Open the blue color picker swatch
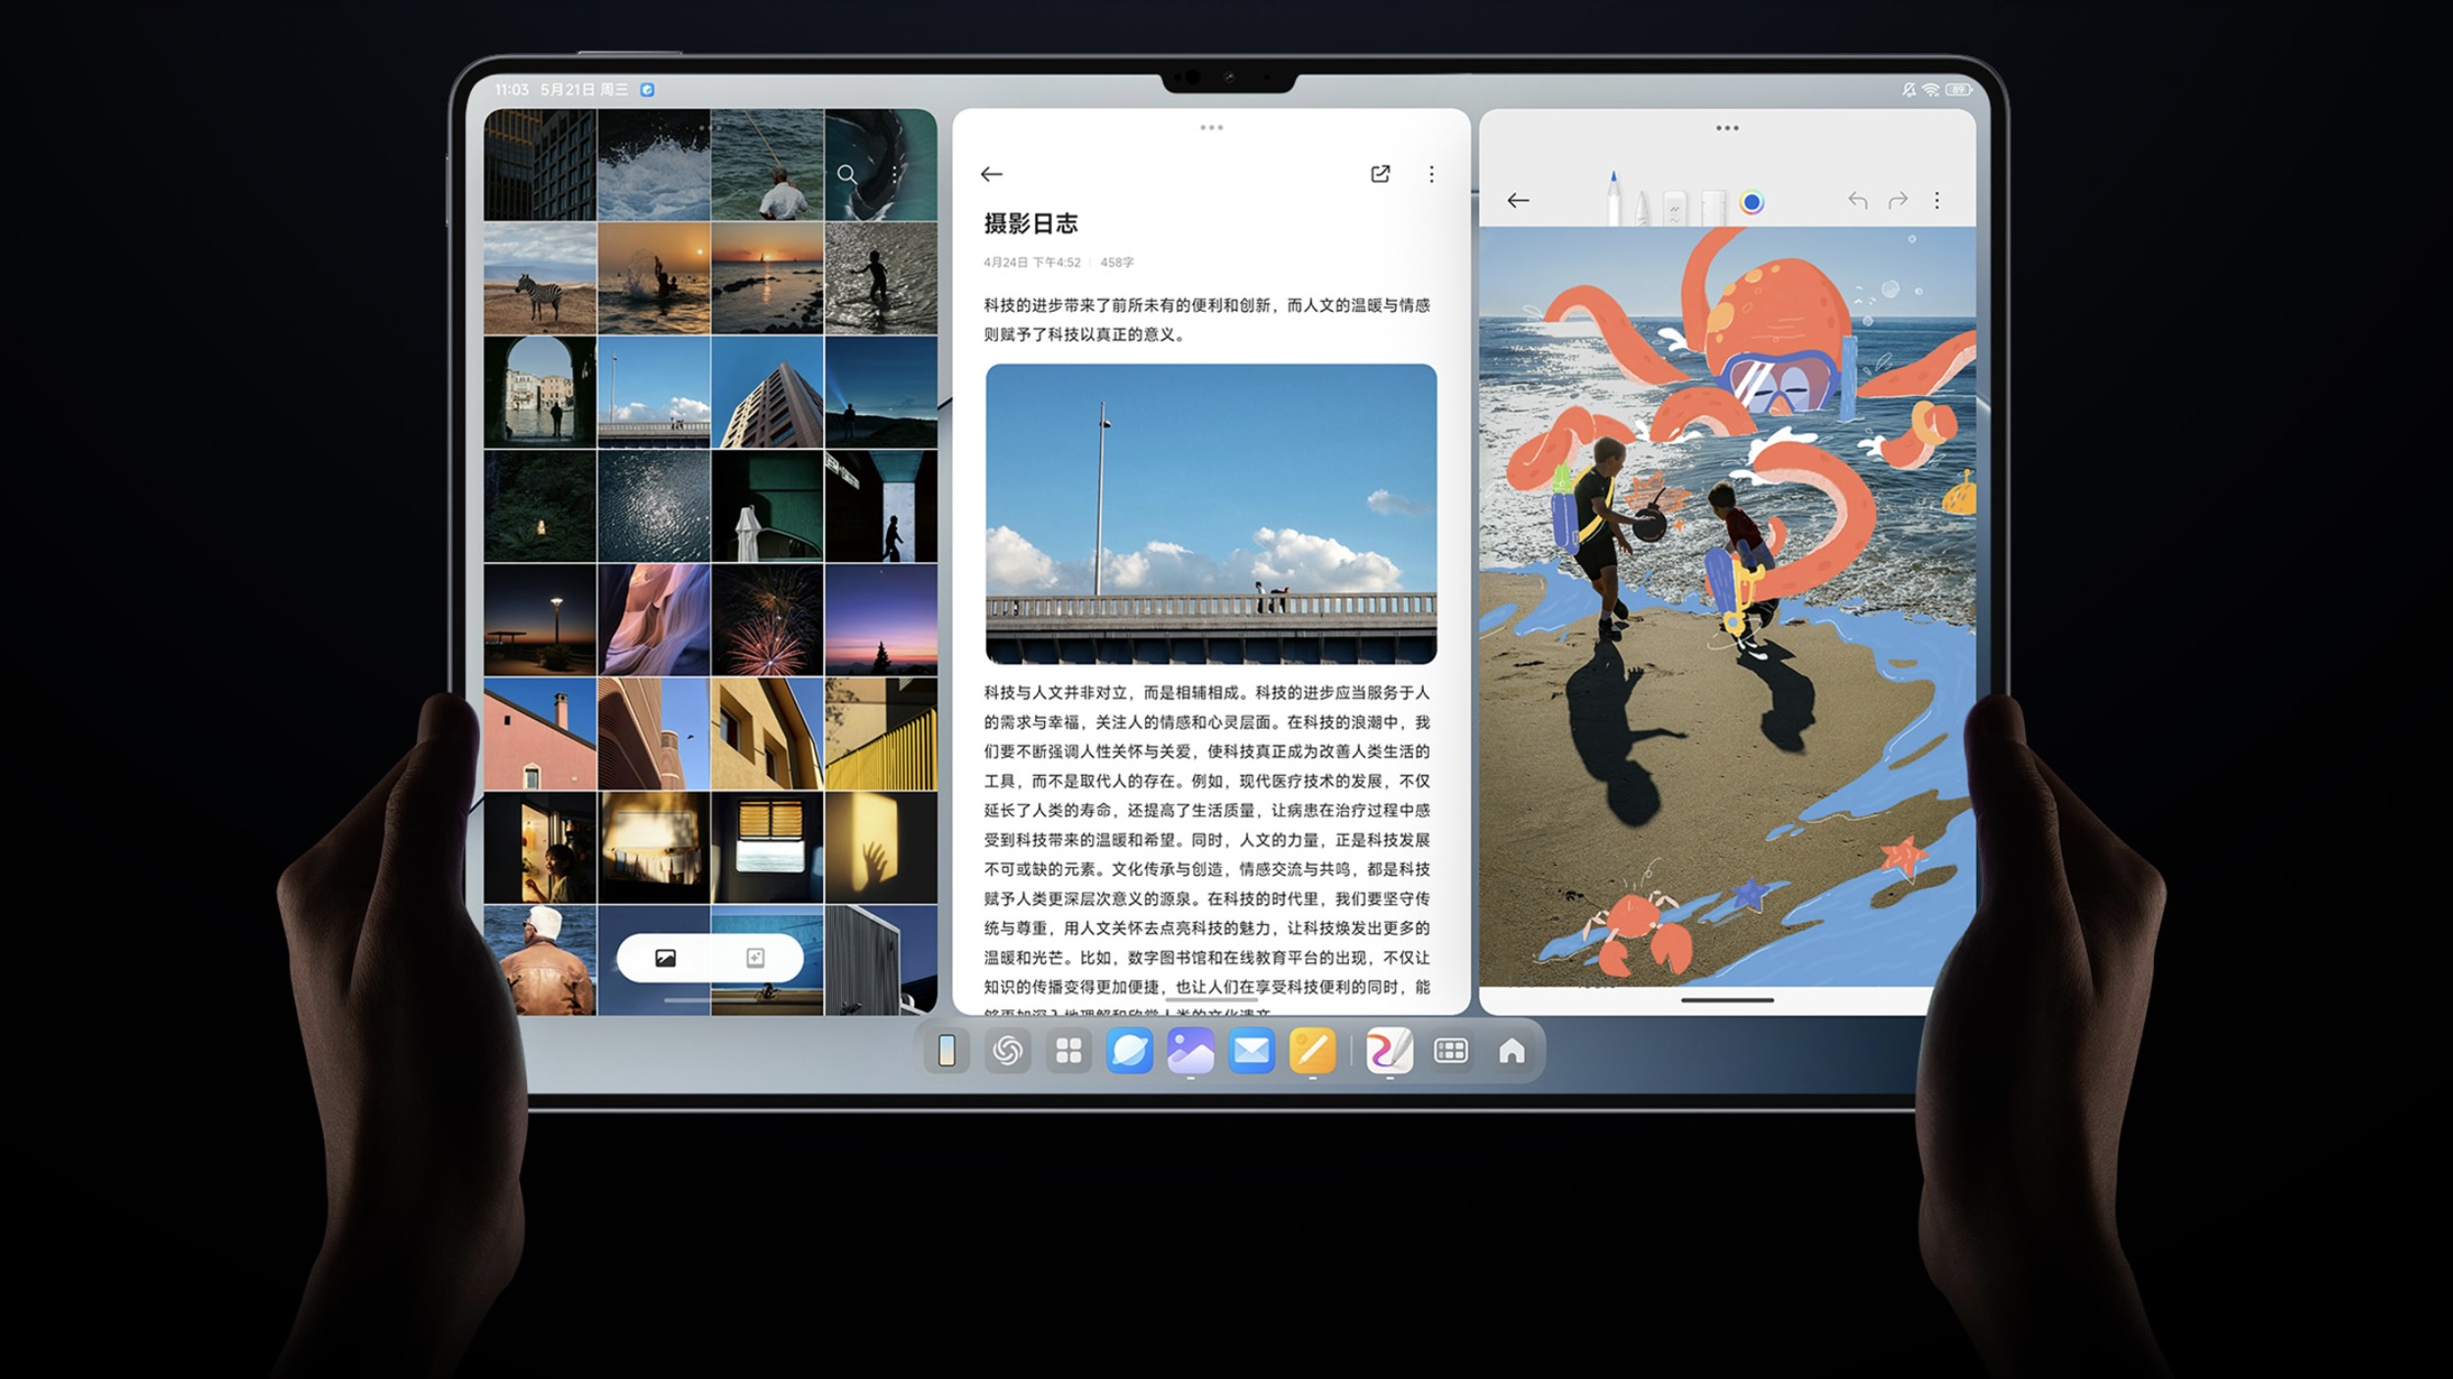Image resolution: width=2453 pixels, height=1379 pixels. tap(1751, 202)
